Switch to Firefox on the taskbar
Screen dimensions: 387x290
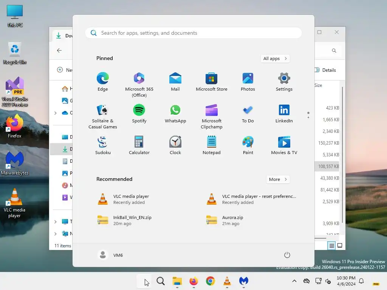tap(193, 281)
